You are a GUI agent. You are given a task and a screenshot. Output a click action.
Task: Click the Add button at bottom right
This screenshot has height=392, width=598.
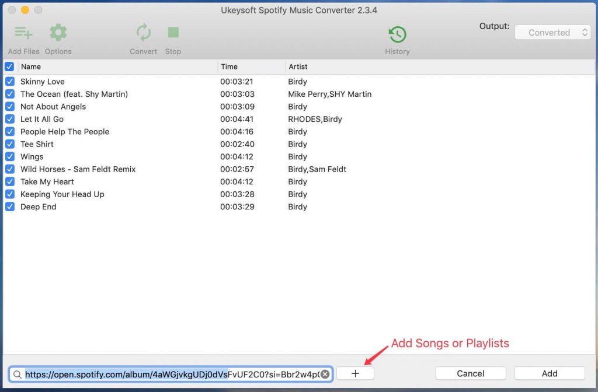coord(549,373)
